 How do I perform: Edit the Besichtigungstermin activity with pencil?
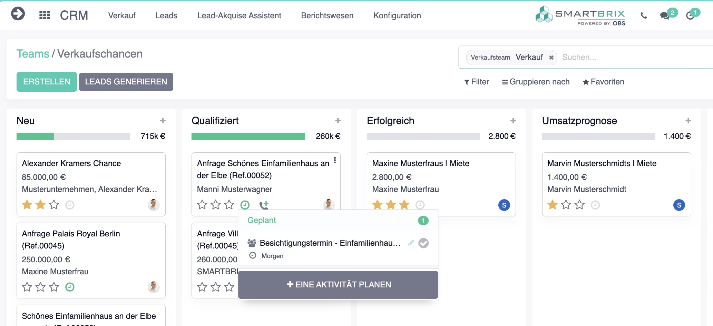click(x=411, y=243)
